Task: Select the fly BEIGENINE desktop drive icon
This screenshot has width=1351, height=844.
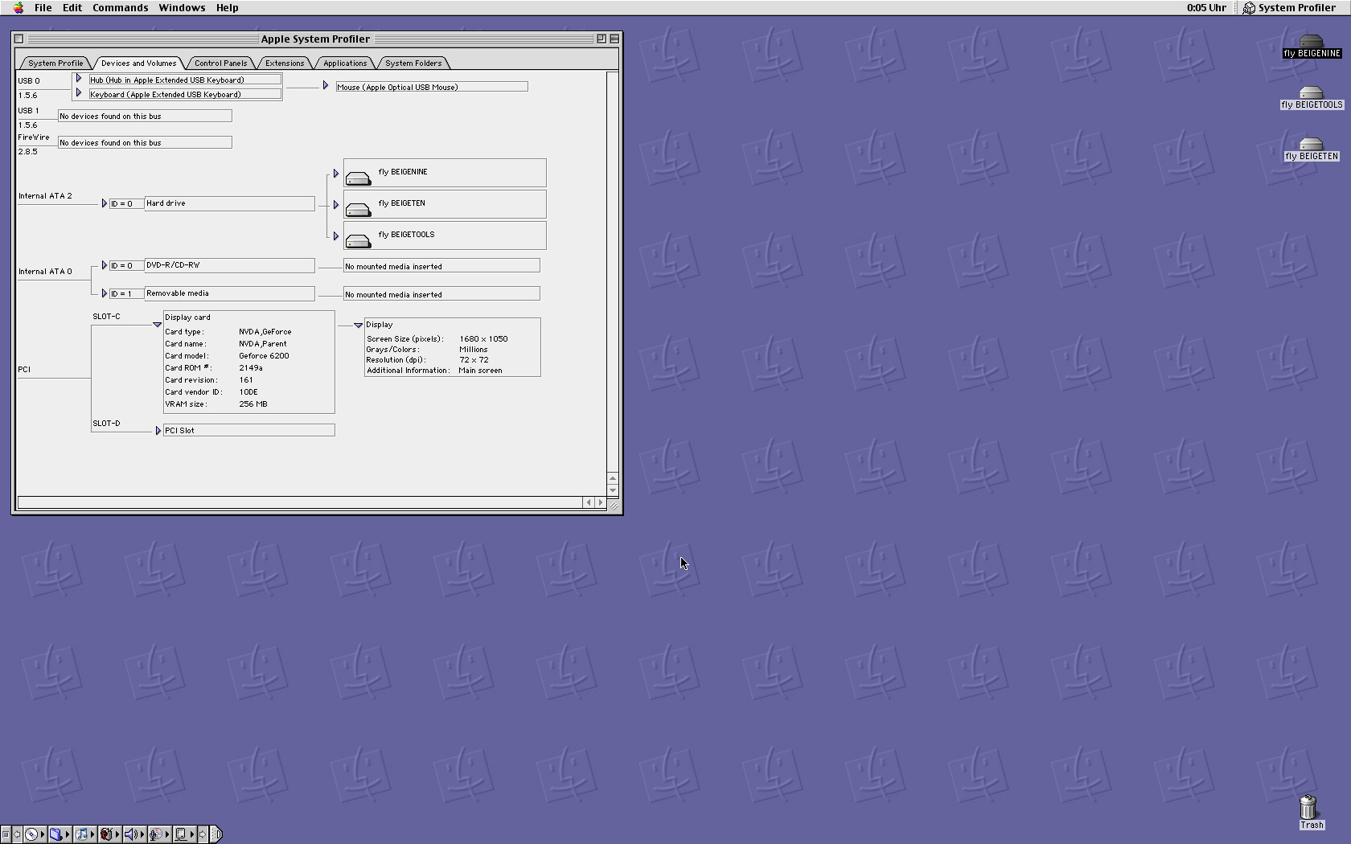Action: [1311, 41]
